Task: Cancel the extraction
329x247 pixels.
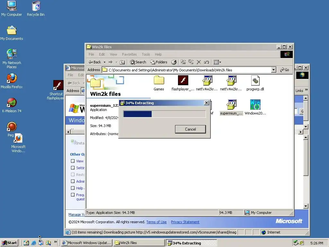Action: click(190, 129)
